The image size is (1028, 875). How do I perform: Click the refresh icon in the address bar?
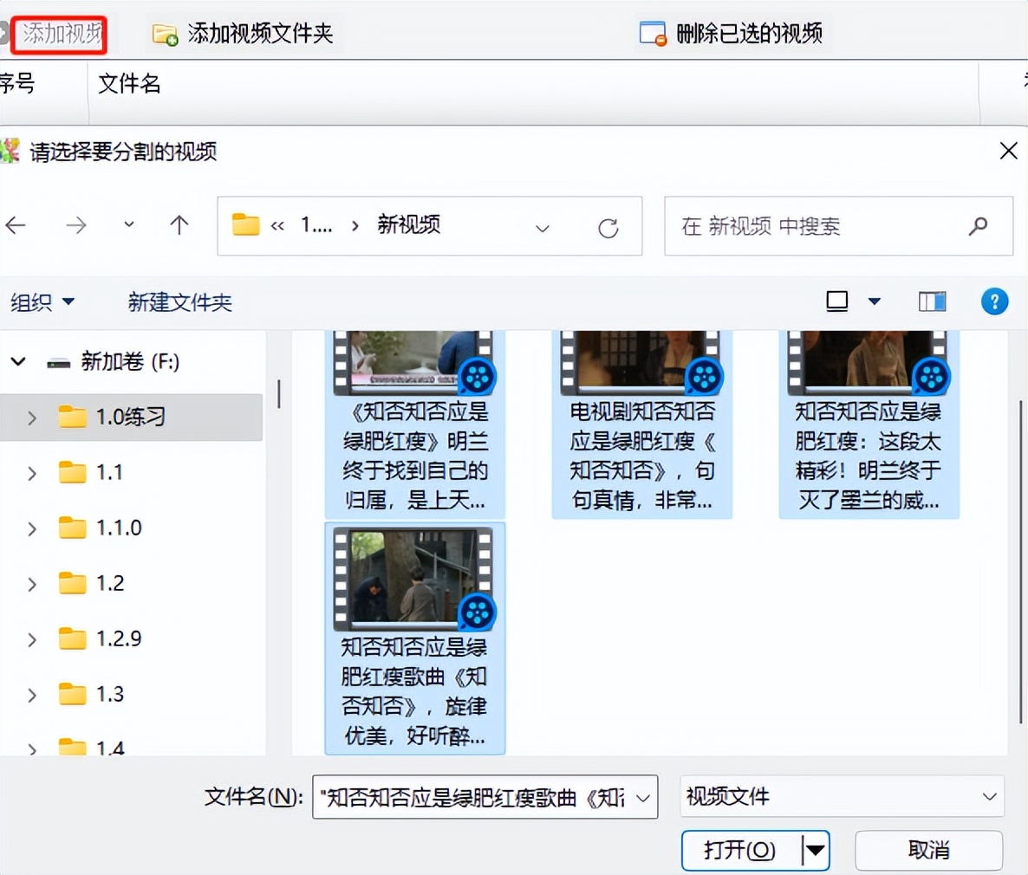click(609, 226)
